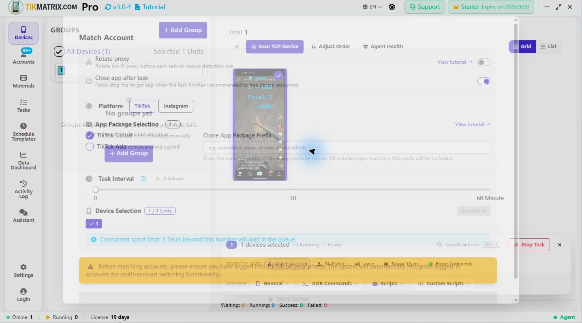Click the 'Running 0' status bar entry
582x323 pixels.
point(62,317)
